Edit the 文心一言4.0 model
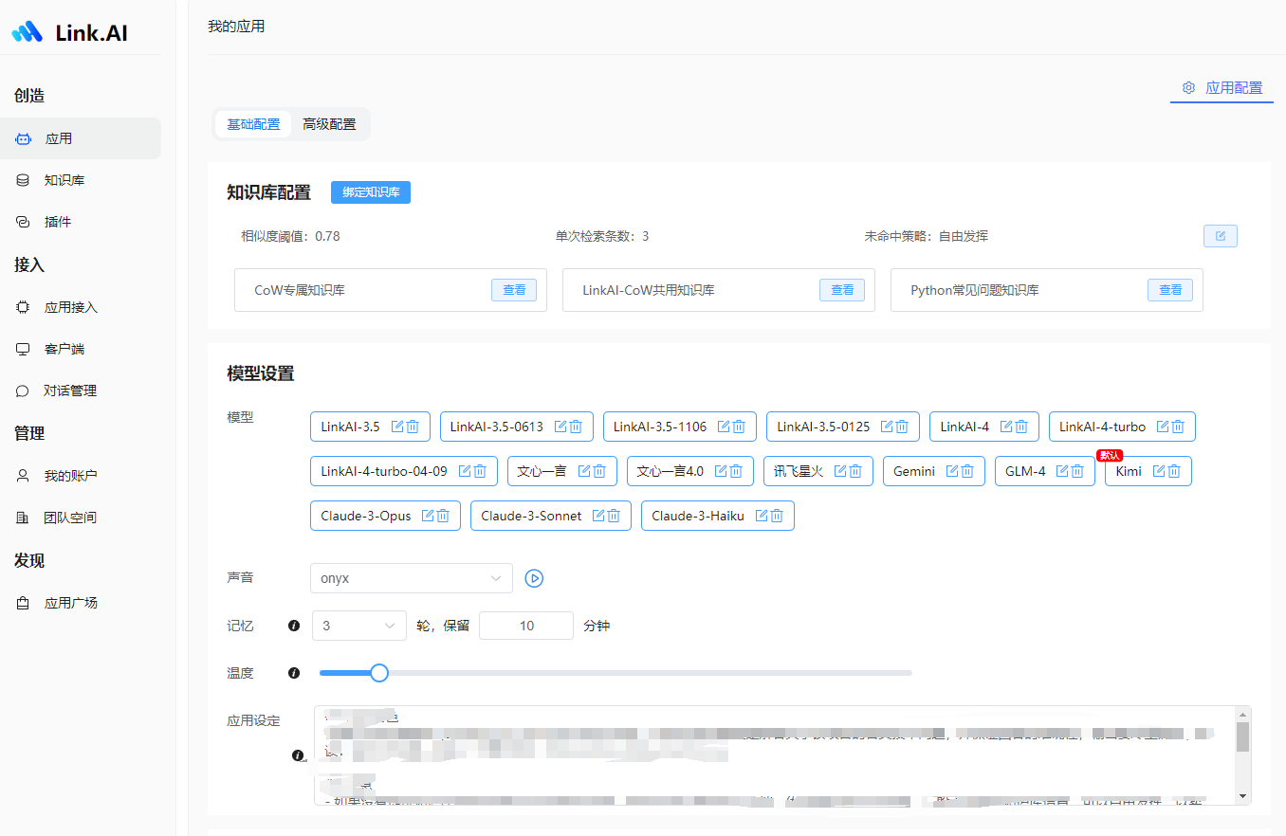The height and width of the screenshot is (836, 1286). point(722,471)
